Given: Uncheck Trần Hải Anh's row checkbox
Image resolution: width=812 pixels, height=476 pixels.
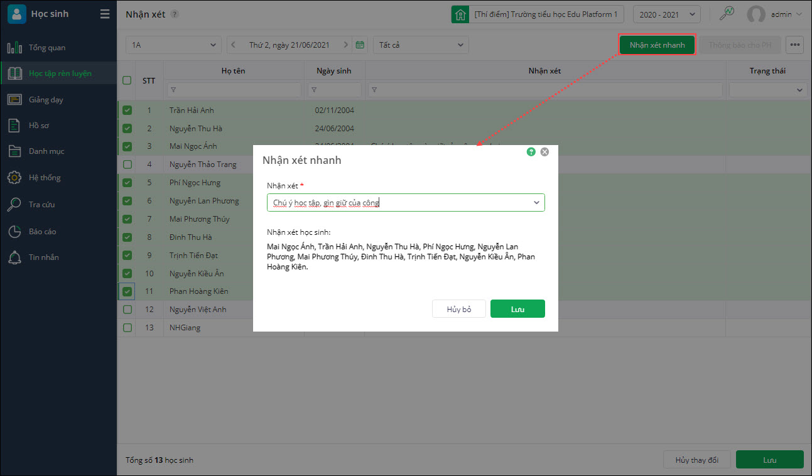Looking at the screenshot, I should 127,111.
